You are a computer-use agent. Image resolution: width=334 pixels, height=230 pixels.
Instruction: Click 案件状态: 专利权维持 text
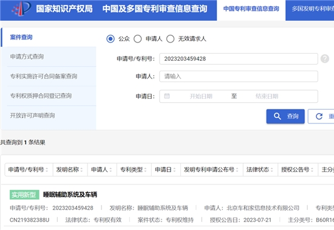click(x=166, y=220)
